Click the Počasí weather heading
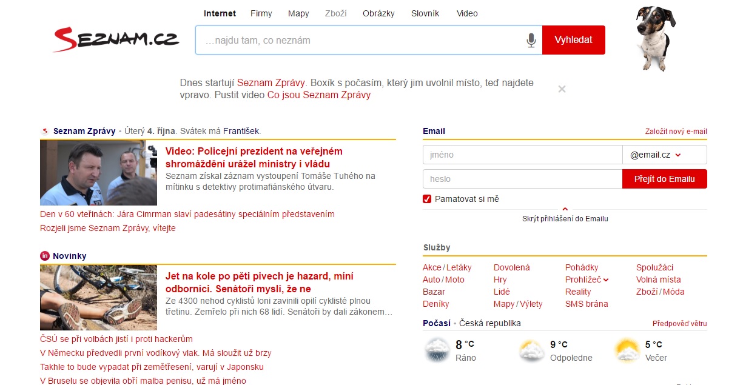This screenshot has height=385, width=743. 437,323
